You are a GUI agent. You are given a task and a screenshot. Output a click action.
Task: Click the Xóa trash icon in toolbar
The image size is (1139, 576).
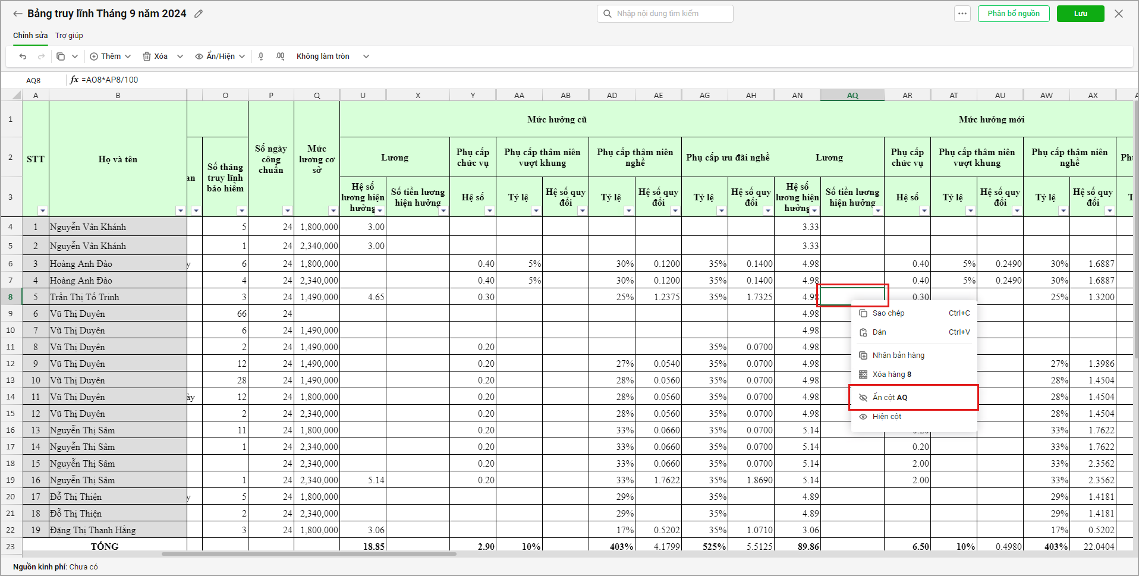[x=155, y=56]
